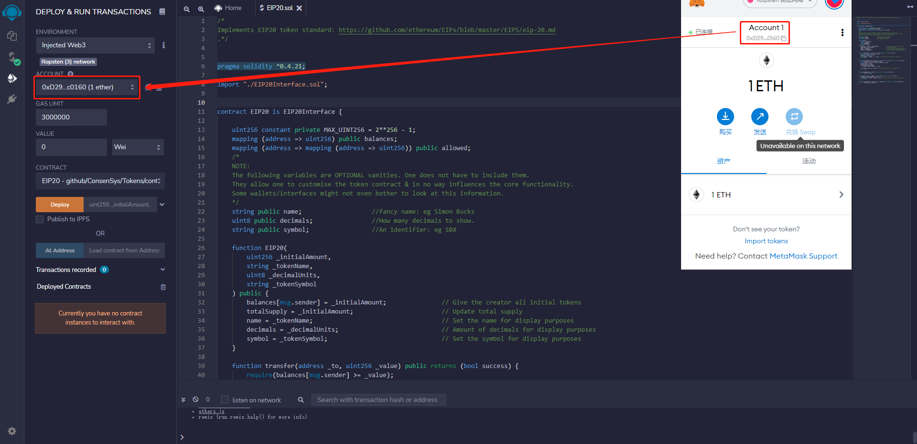The image size is (917, 444).
Task: Switch to the EIP20.sol editor tab
Action: point(280,8)
